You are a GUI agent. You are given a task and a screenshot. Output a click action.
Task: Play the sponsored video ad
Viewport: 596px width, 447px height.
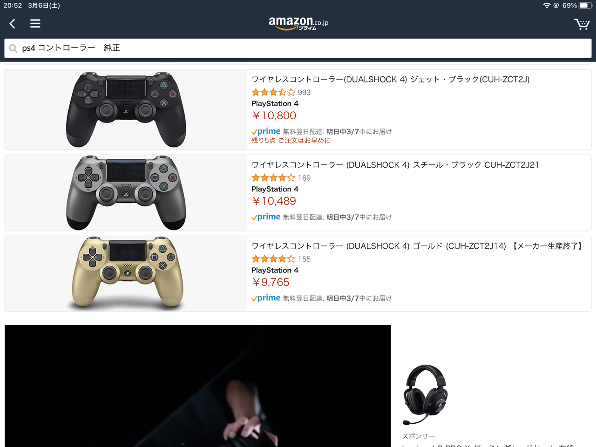click(198, 386)
